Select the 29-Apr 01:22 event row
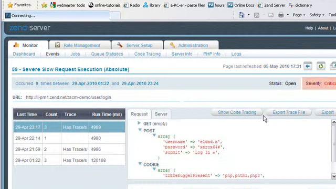 tap(69, 160)
